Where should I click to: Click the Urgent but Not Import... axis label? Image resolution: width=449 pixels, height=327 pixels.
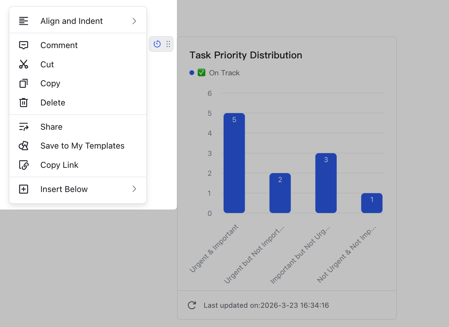point(254,255)
